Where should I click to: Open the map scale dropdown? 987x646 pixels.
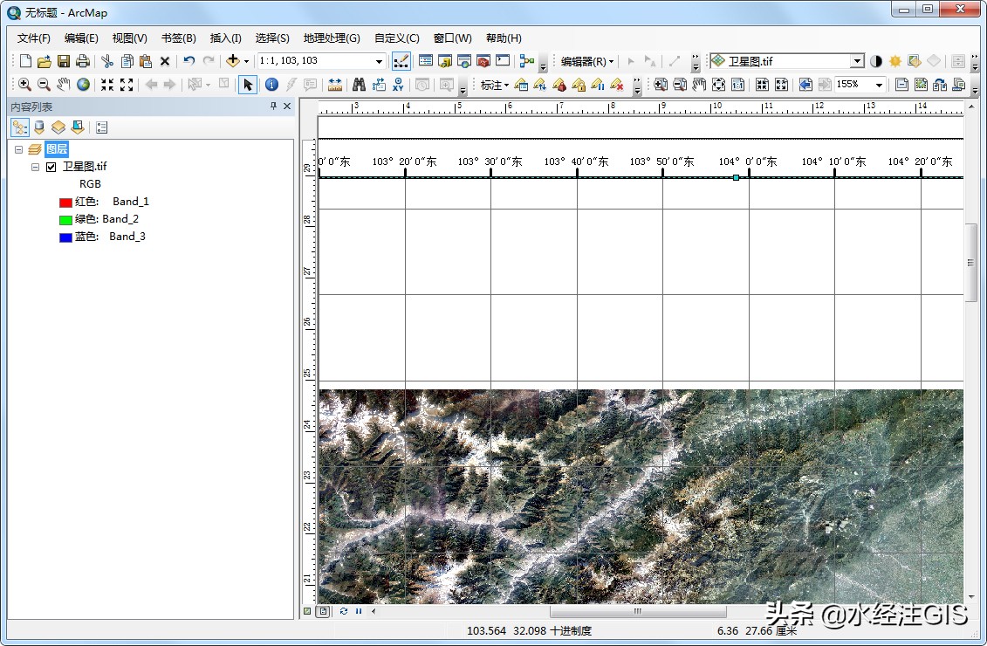(379, 61)
